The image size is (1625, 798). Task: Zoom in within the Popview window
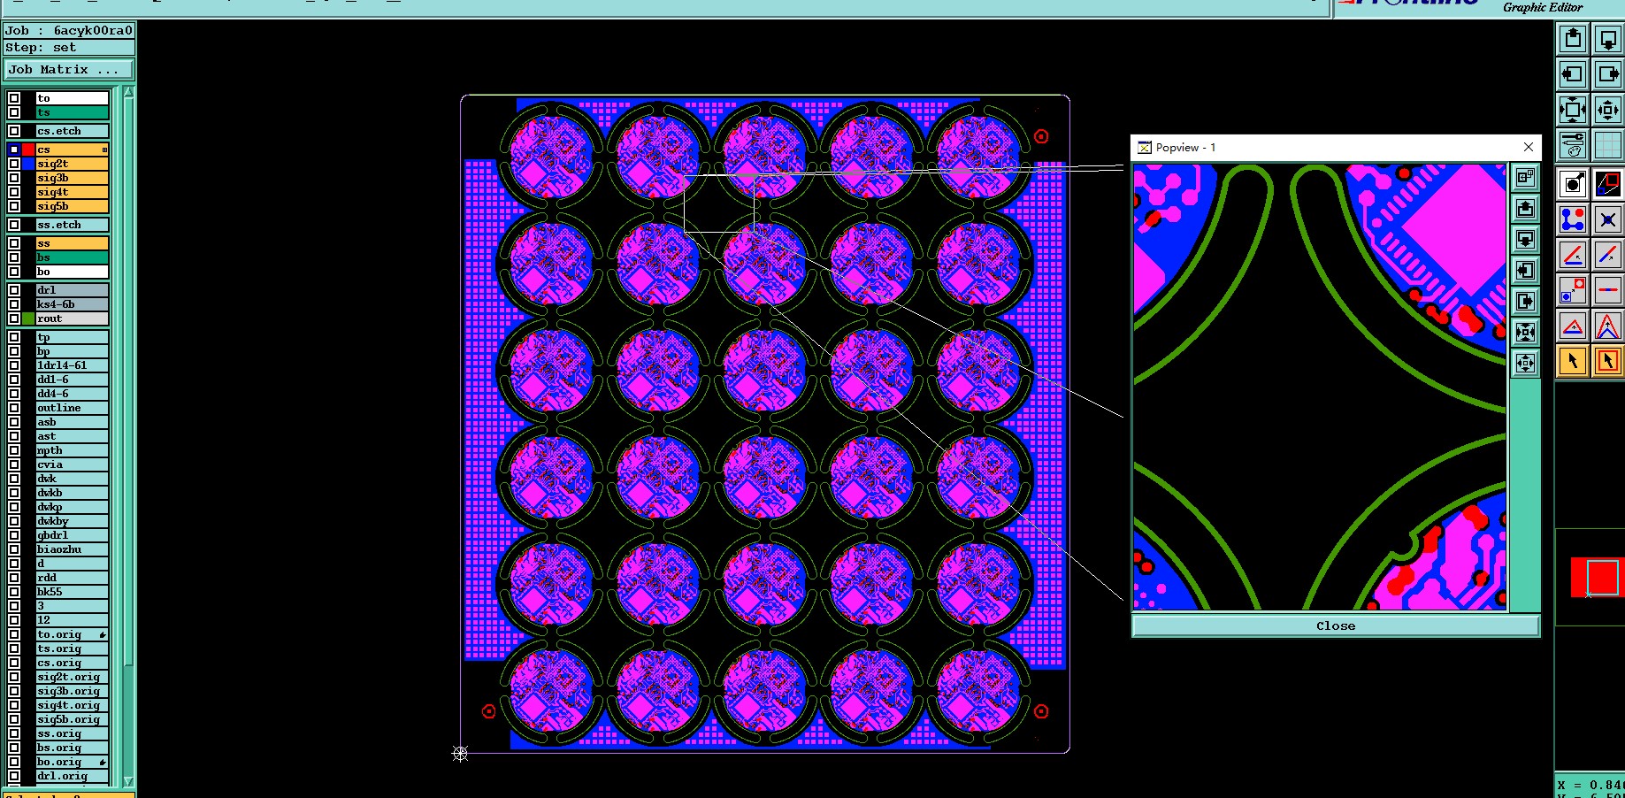coord(1525,332)
